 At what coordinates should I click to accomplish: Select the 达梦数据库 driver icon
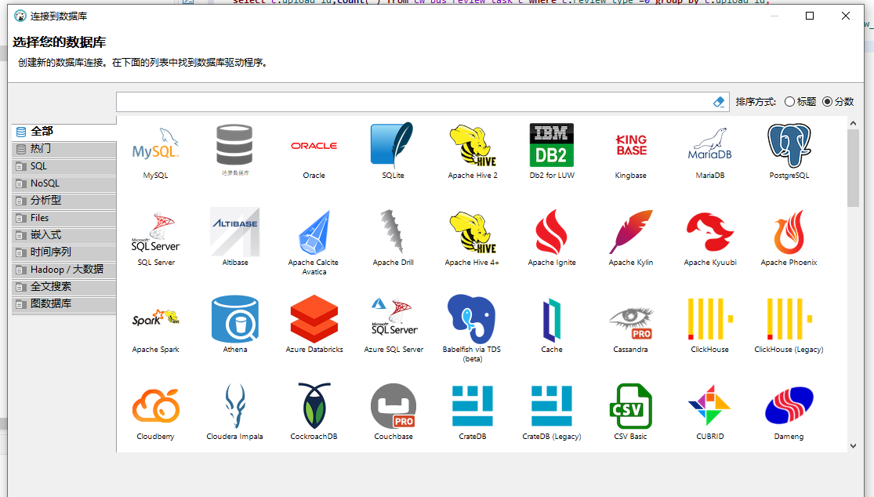point(234,151)
